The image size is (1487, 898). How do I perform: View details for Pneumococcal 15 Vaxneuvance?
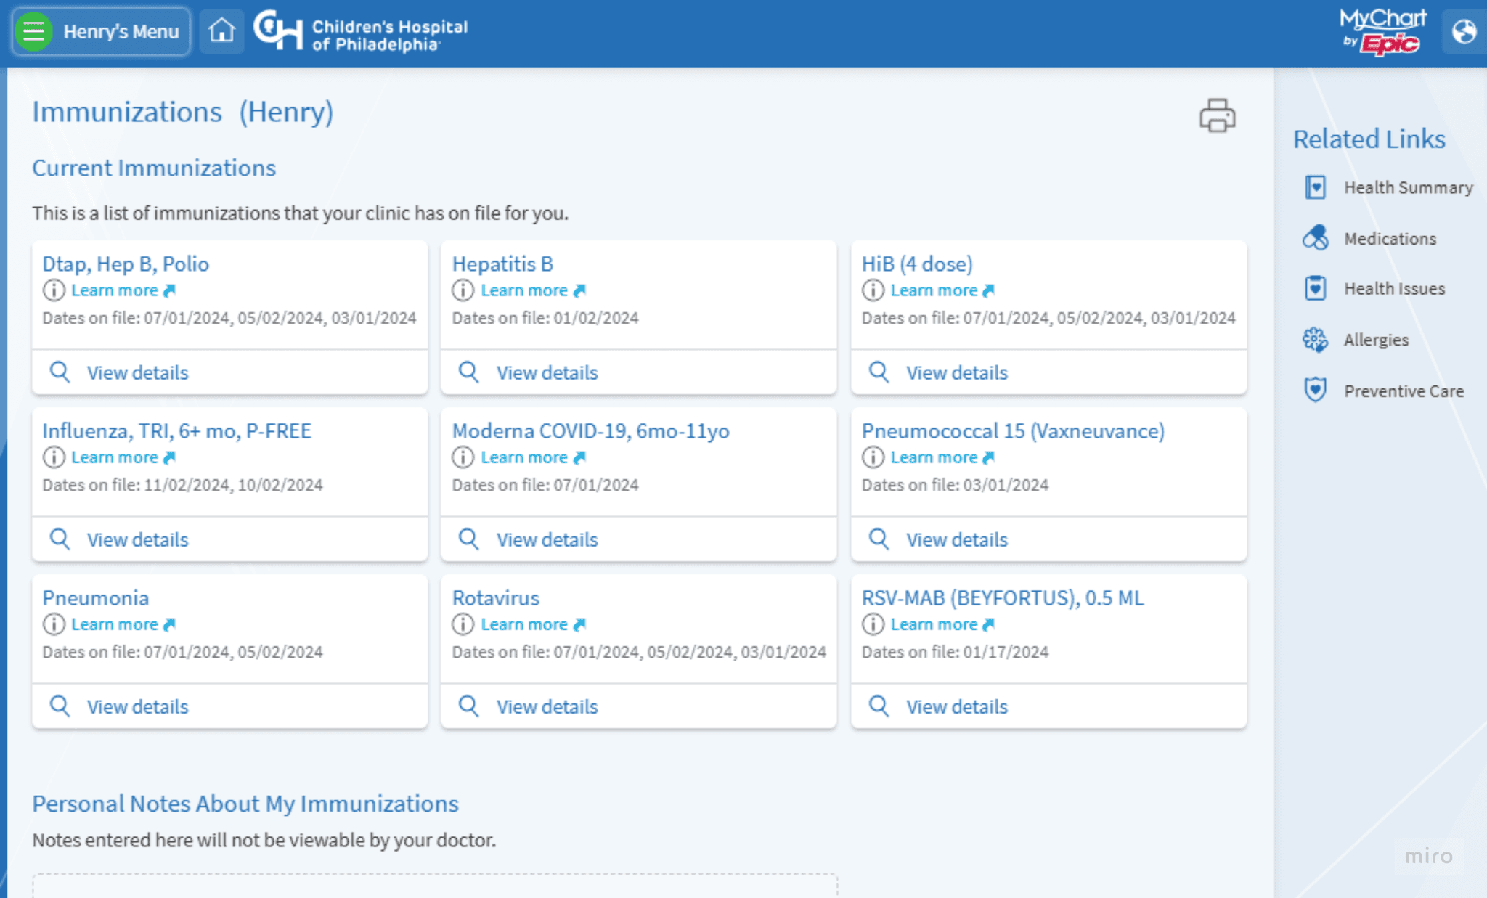[x=956, y=539]
